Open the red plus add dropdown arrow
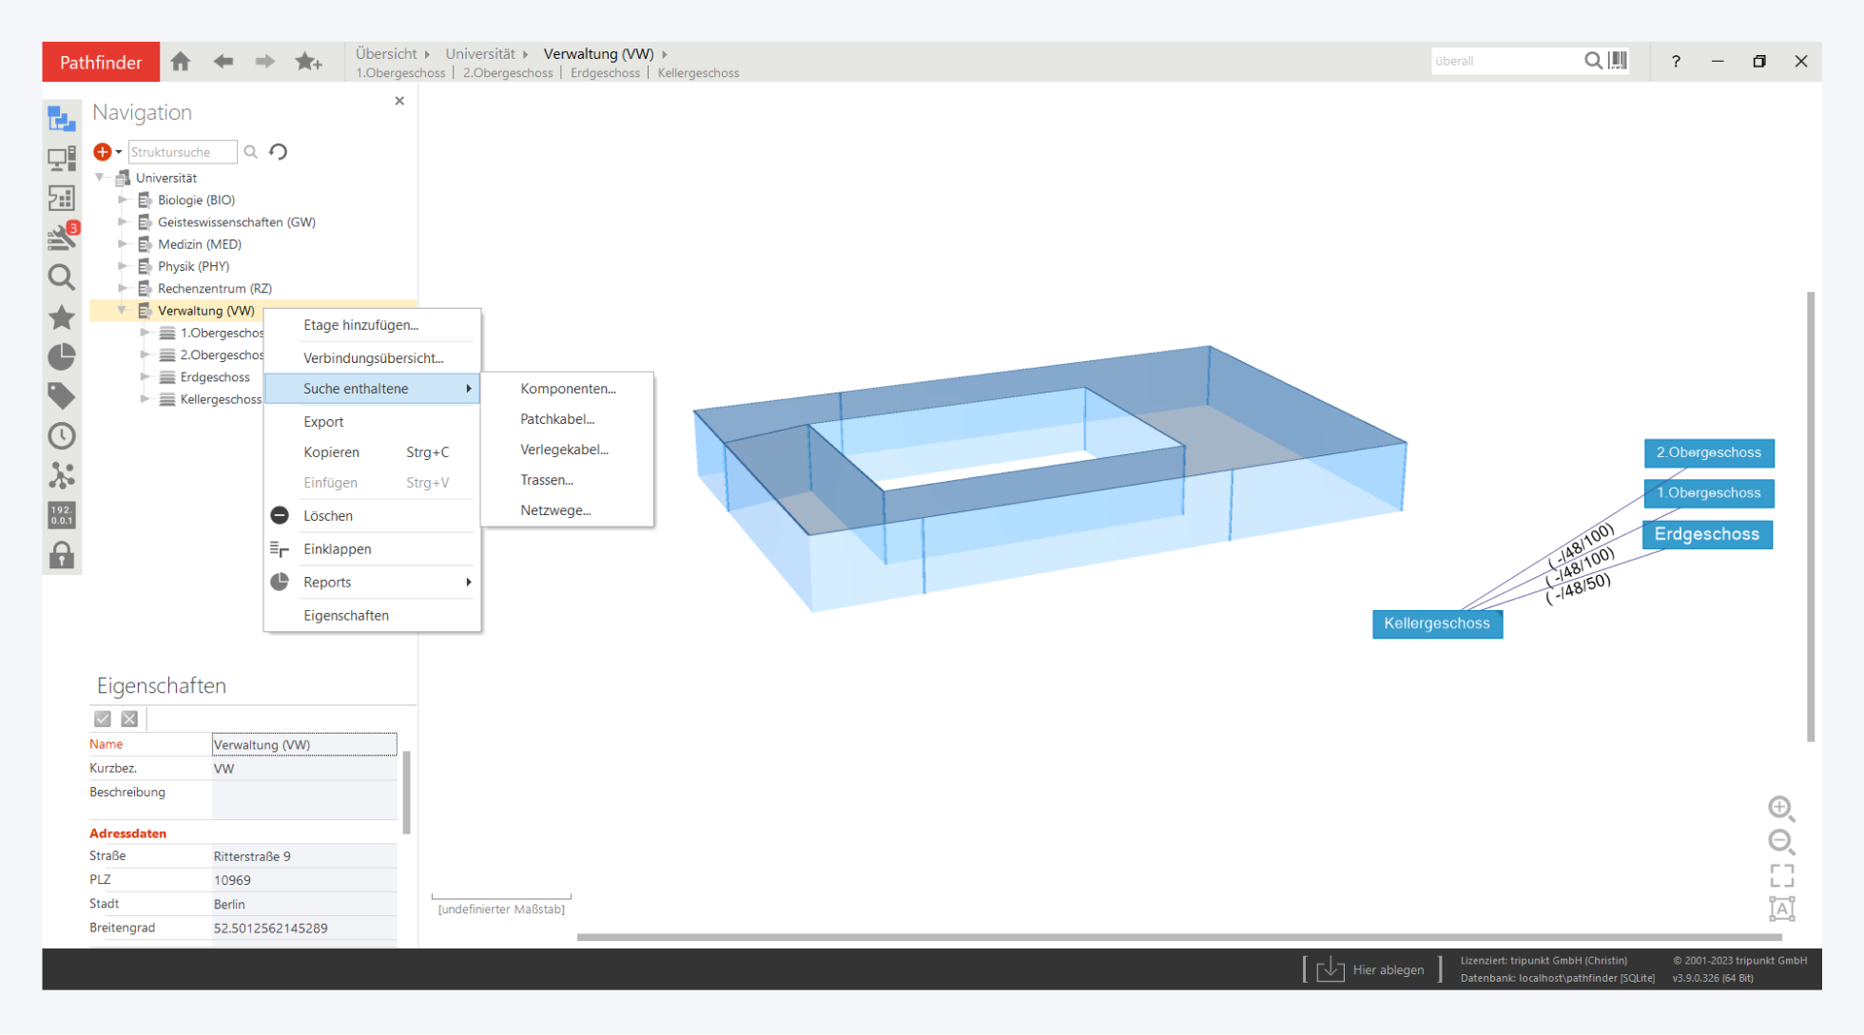Image resolution: width=1864 pixels, height=1035 pixels. pyautogui.click(x=119, y=152)
